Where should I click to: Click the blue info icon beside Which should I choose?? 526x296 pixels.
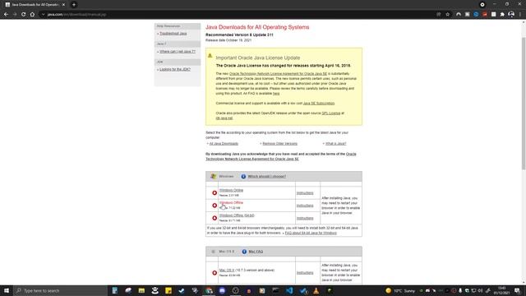click(x=243, y=177)
